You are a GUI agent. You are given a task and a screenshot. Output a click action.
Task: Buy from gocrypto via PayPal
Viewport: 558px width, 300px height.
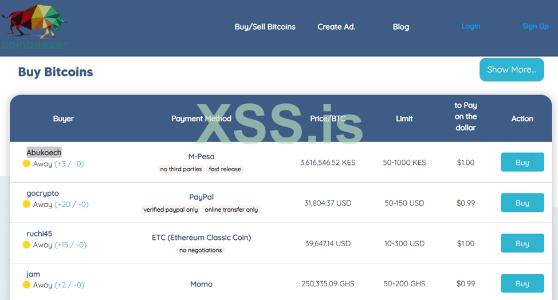522,203
